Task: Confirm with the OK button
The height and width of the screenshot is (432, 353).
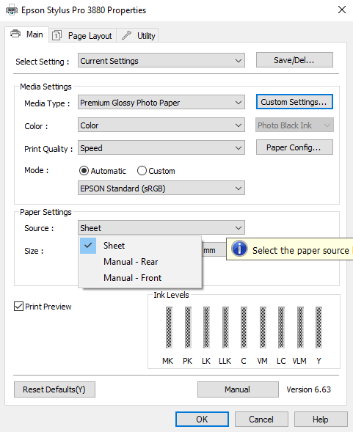Action: (x=202, y=419)
